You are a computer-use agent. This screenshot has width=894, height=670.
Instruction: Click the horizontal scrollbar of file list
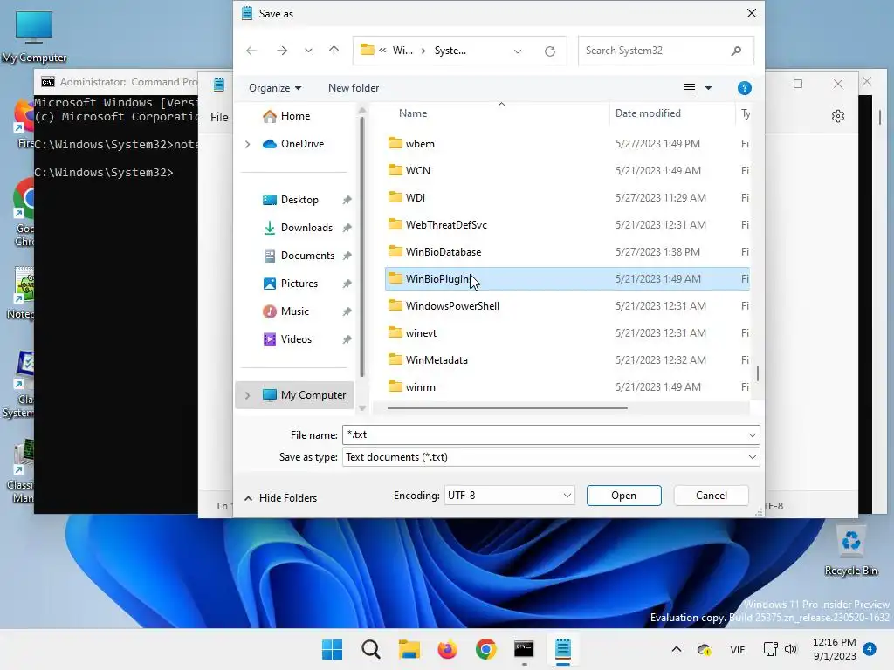coord(507,408)
